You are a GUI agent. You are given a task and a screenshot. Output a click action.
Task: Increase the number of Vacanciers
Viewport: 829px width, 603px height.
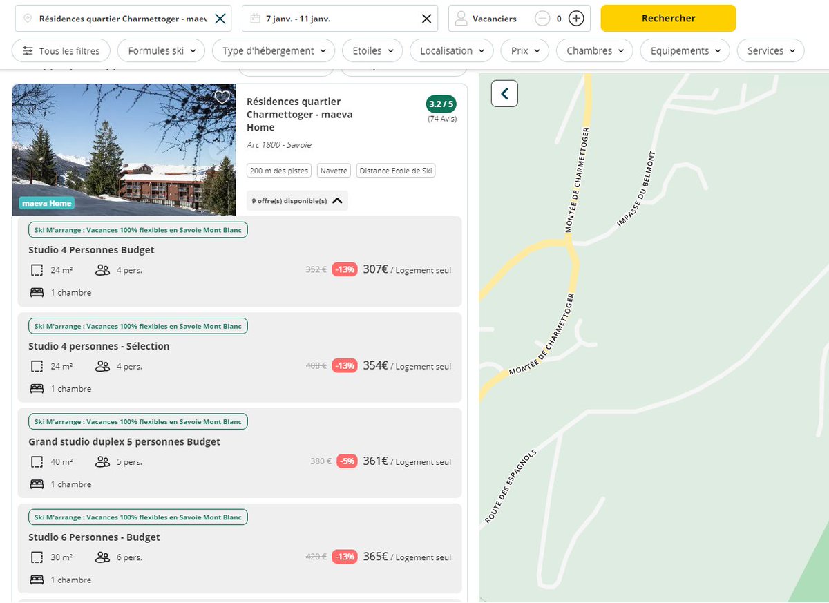pos(576,19)
